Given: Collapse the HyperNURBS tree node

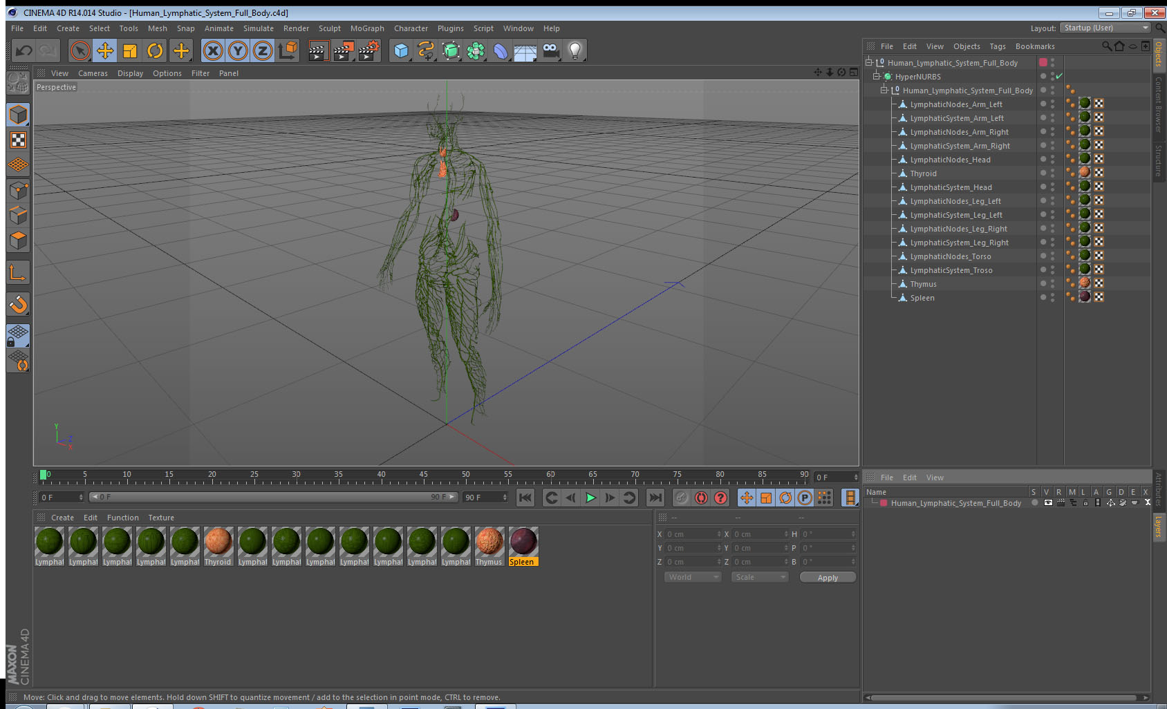Looking at the screenshot, I should pyautogui.click(x=876, y=76).
